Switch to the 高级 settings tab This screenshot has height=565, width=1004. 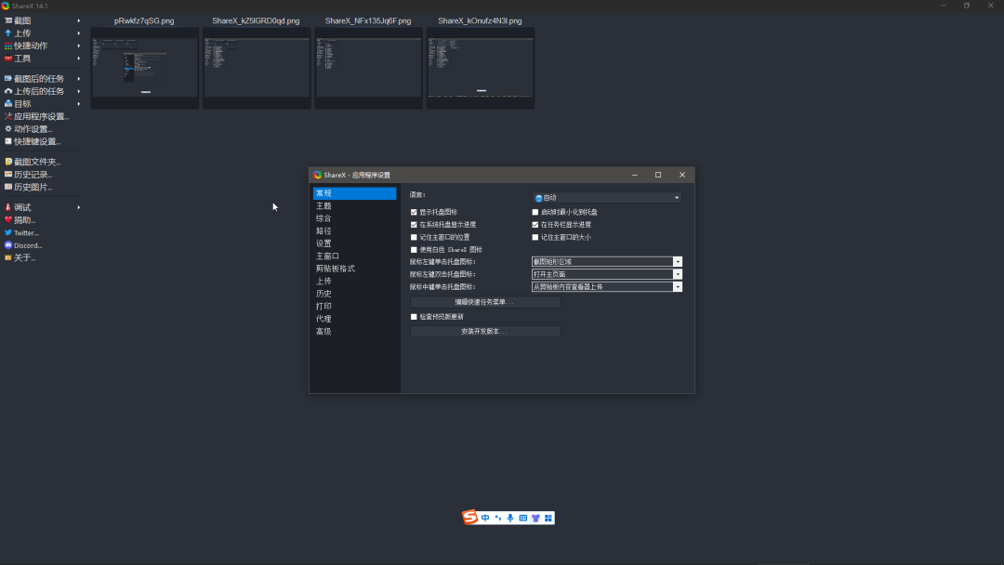point(355,332)
